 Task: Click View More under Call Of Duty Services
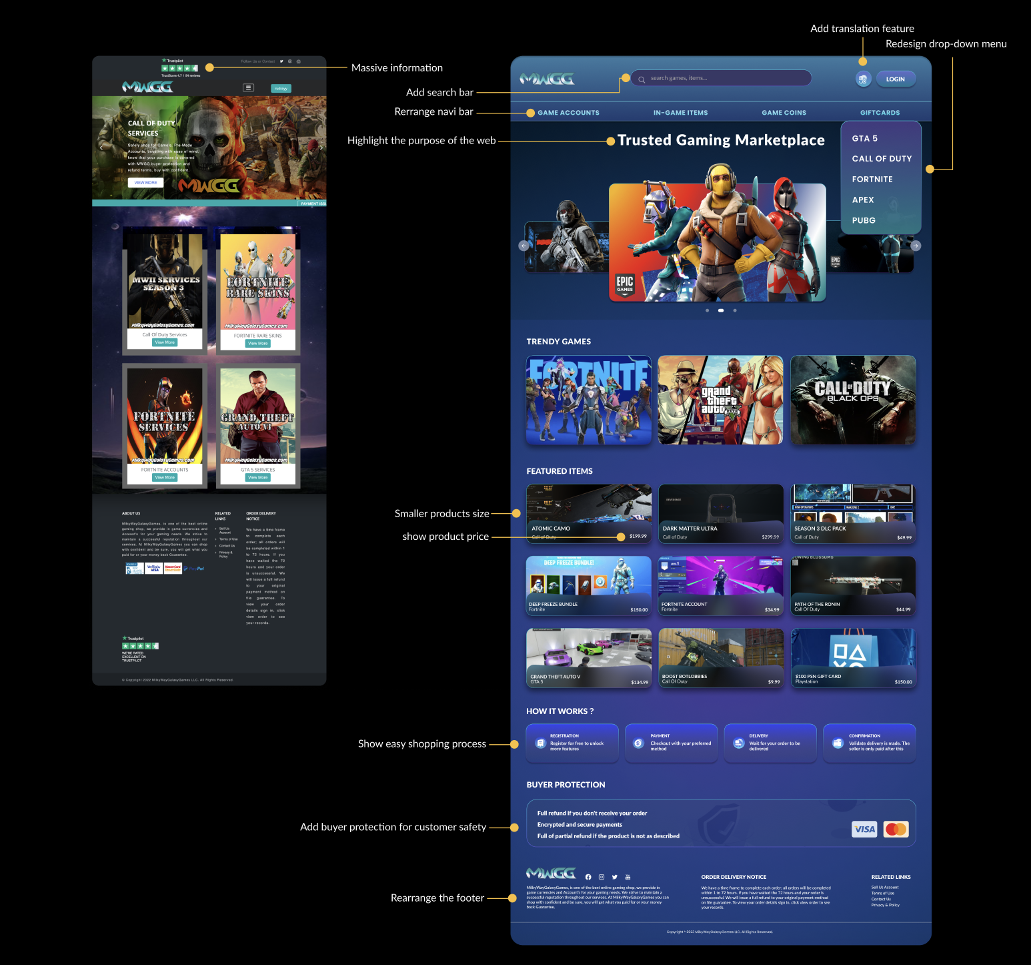point(165,342)
